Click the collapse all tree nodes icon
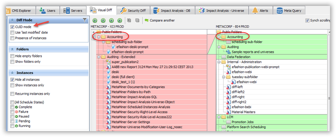Screen dimensions: 336x137 [137, 20]
